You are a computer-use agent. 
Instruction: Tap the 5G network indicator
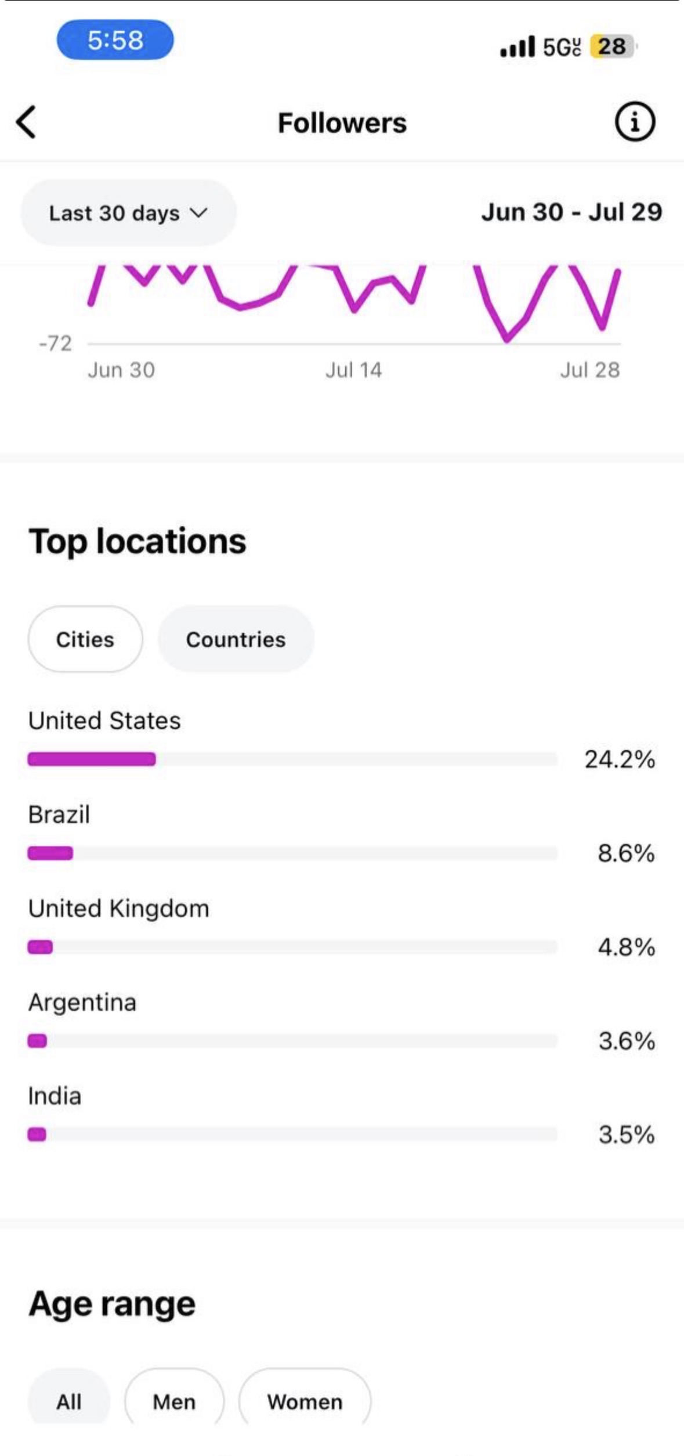click(x=561, y=47)
